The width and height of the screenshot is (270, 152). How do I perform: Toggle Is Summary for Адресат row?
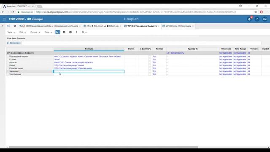pyautogui.click(x=150, y=62)
